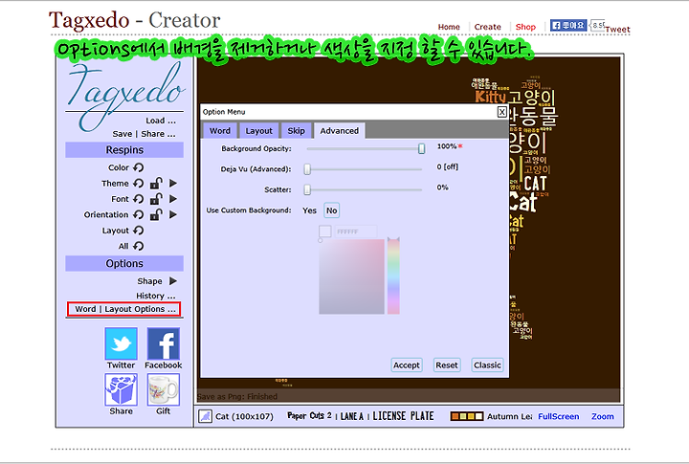Click the Reset button
This screenshot has width=689, height=464.
(447, 365)
